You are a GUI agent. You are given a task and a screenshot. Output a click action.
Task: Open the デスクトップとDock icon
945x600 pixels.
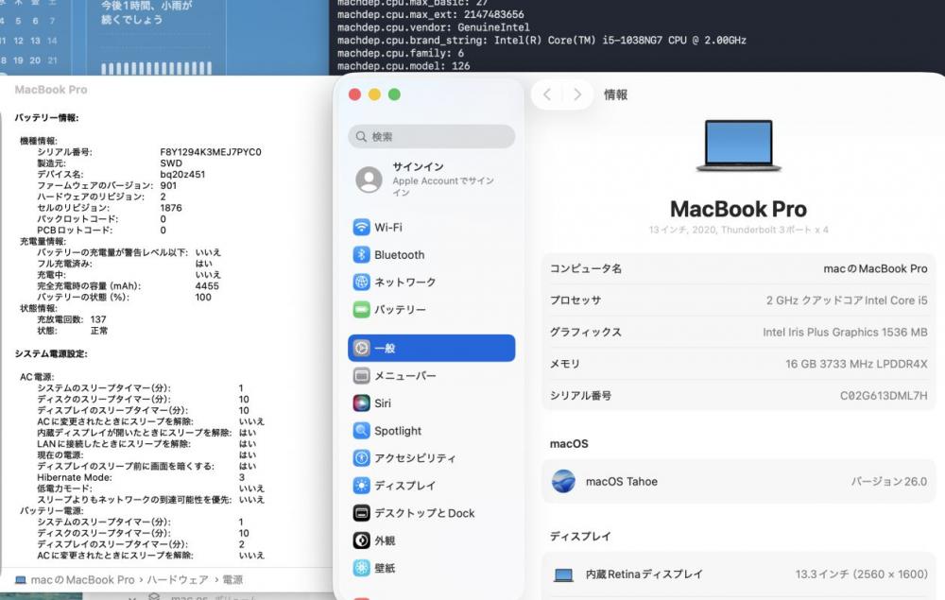(361, 513)
